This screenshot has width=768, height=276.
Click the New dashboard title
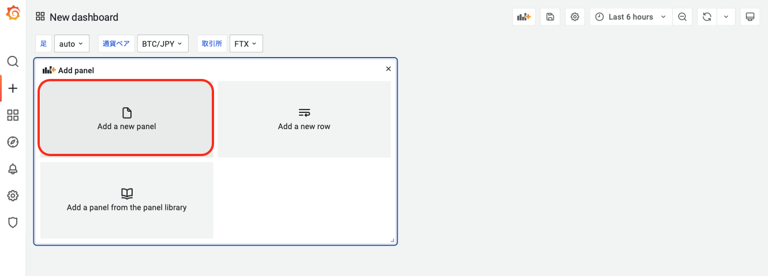tap(84, 17)
